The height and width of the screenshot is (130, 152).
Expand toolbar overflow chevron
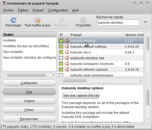(x=145, y=22)
